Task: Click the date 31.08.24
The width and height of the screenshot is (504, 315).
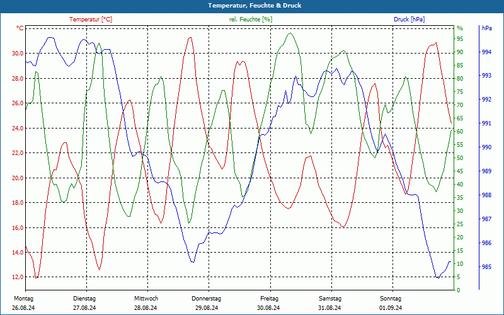Action: click(x=329, y=308)
